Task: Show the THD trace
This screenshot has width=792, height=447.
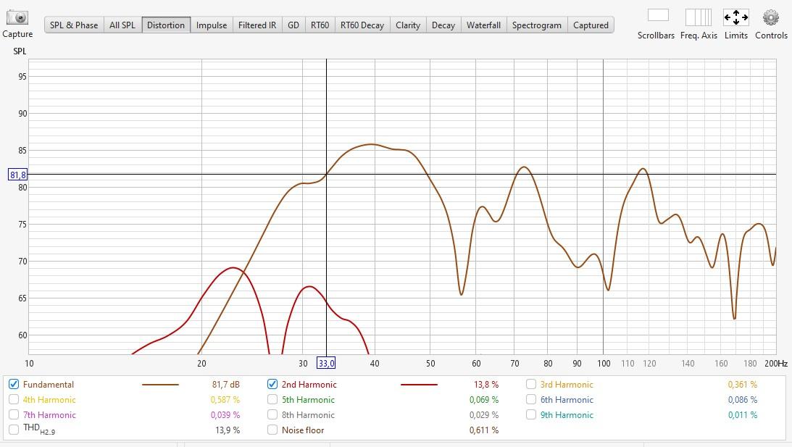Action: point(14,430)
